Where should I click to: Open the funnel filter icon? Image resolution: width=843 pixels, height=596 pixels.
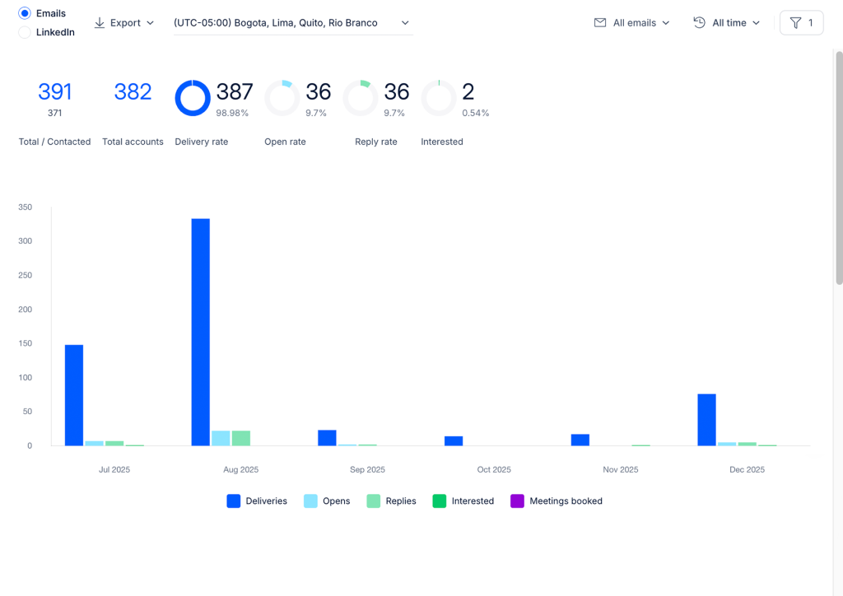pos(796,22)
